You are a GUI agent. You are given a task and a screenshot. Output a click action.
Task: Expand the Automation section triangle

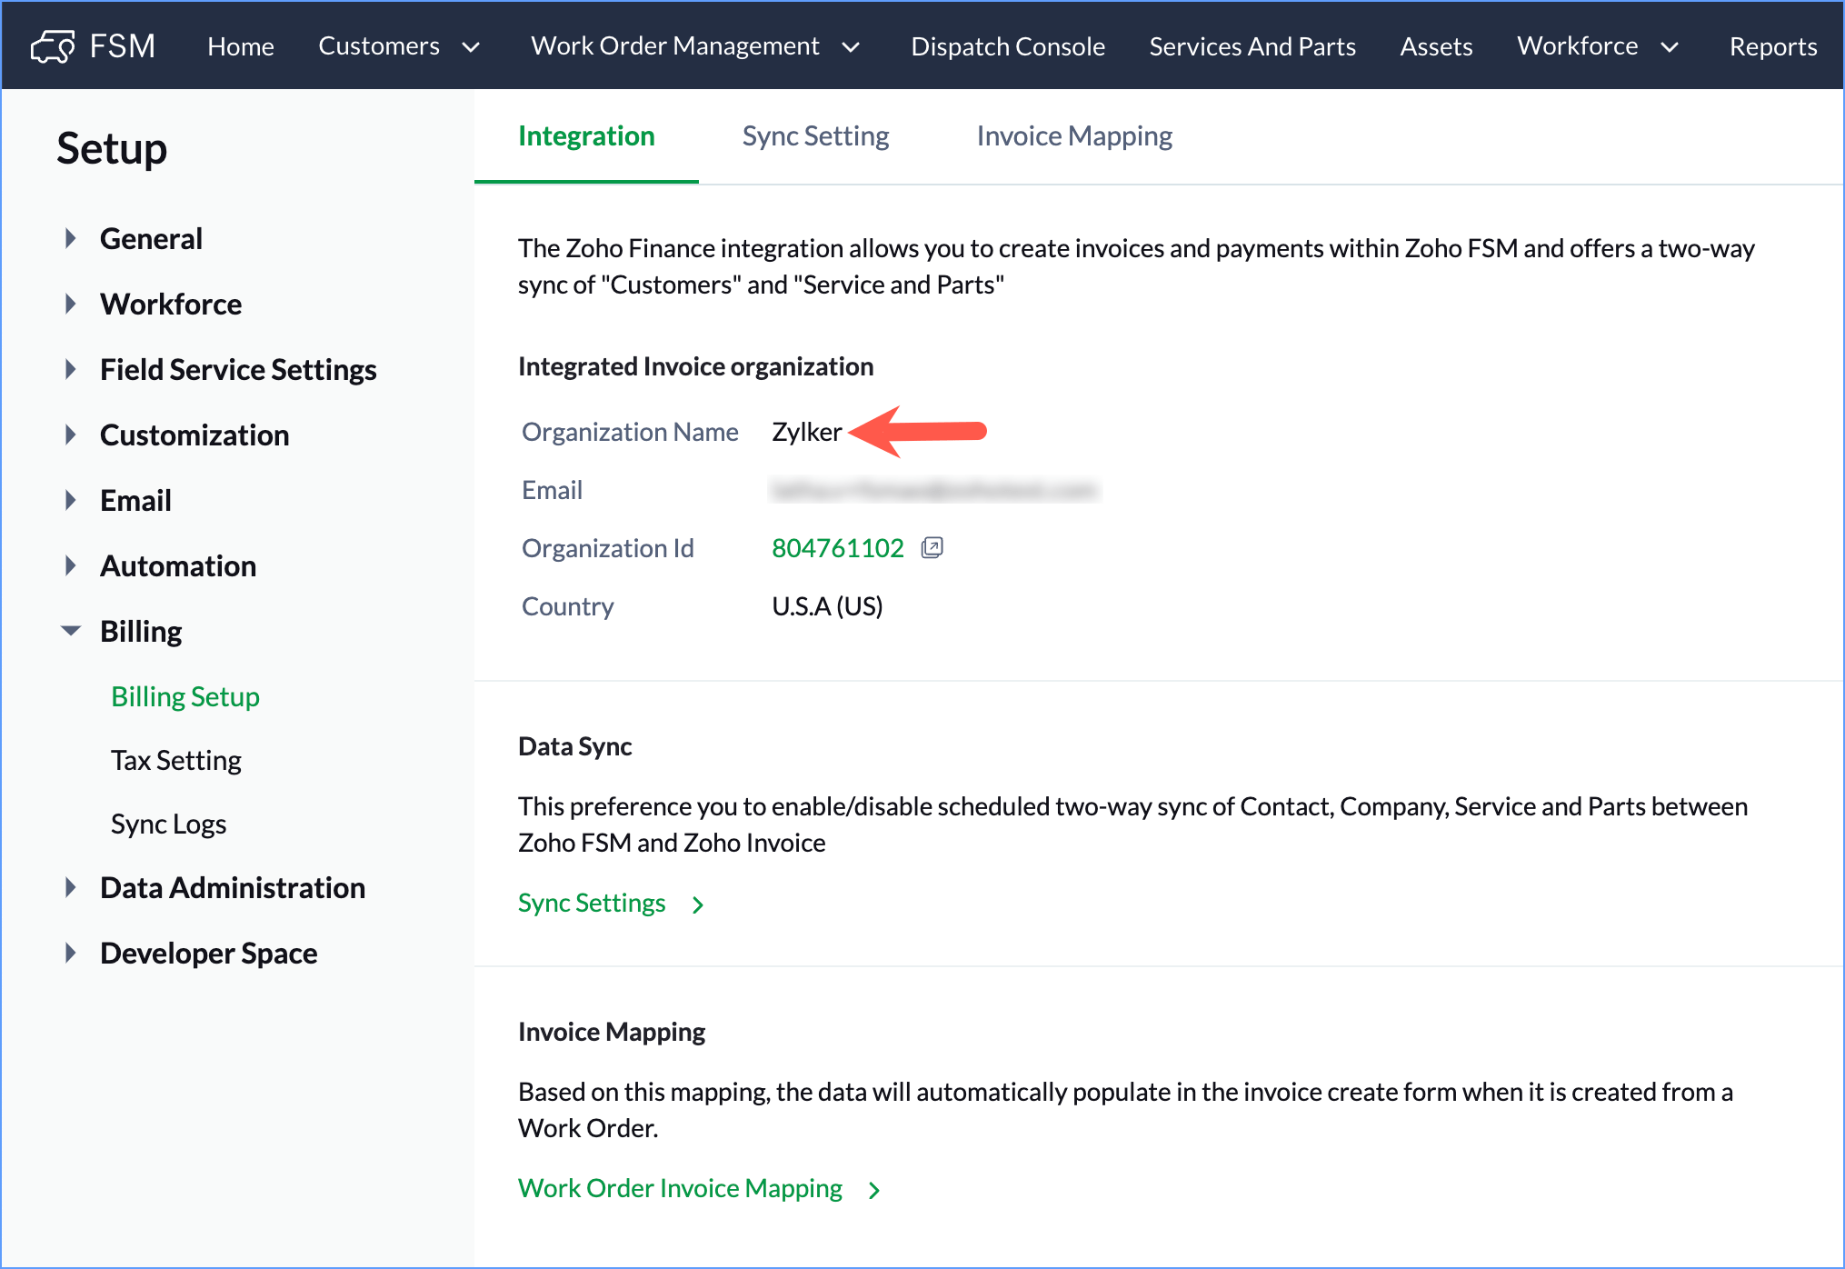tap(70, 566)
